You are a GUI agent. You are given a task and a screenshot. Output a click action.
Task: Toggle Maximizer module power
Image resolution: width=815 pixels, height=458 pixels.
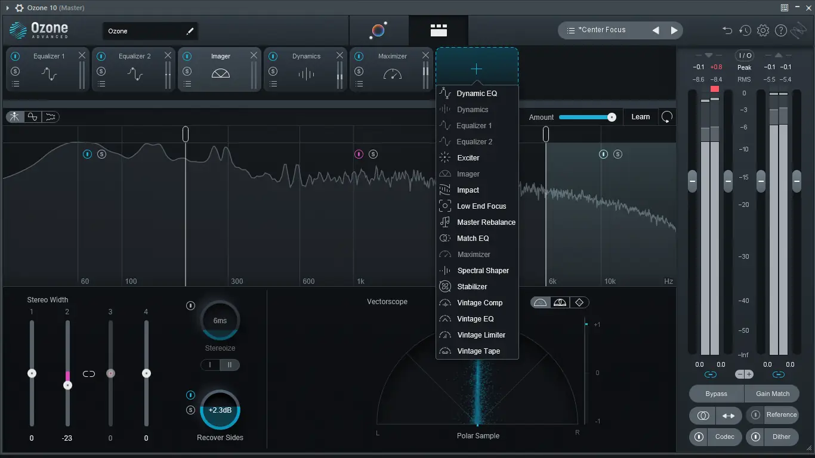pos(359,56)
